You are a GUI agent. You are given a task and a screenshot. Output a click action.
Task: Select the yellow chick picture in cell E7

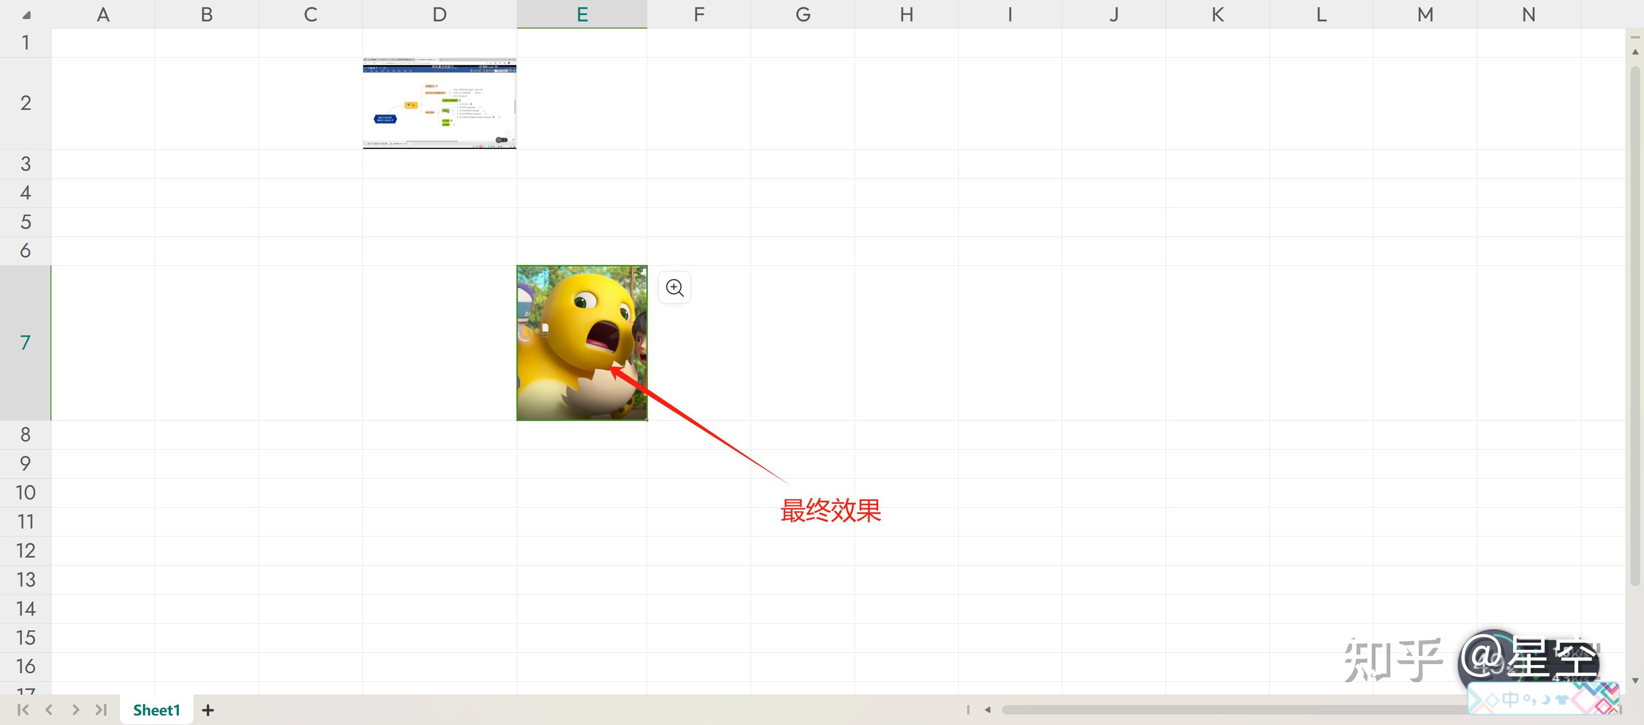coord(582,343)
